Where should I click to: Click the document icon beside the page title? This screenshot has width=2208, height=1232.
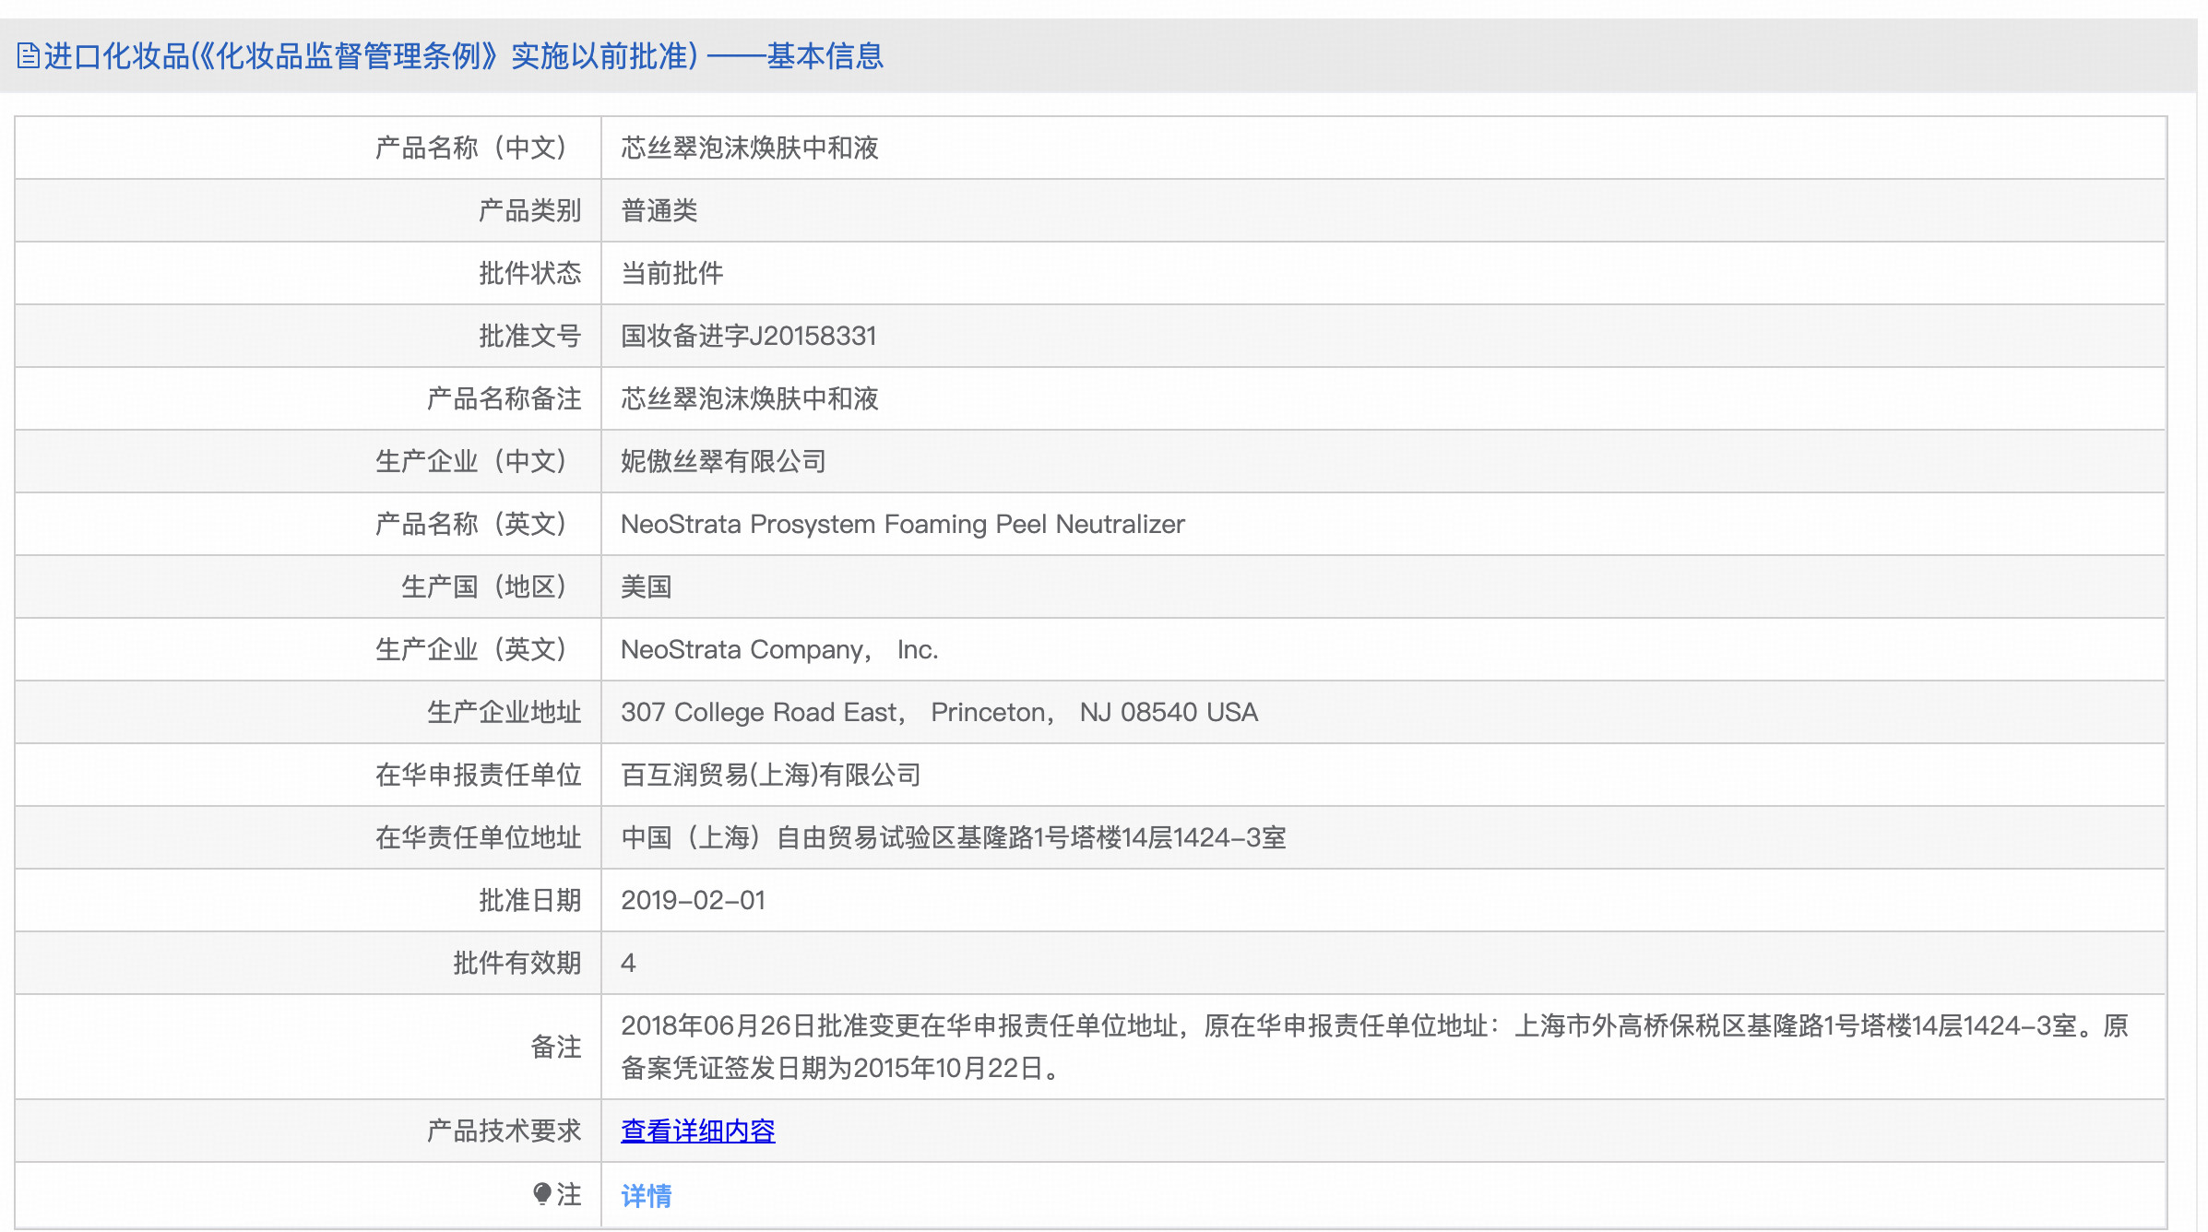pyautogui.click(x=28, y=56)
